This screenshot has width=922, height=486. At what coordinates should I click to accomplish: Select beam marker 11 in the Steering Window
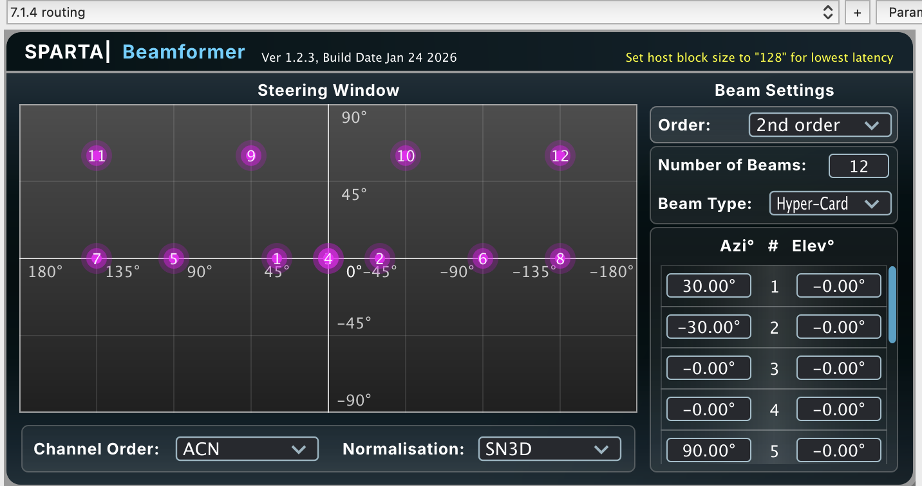[x=97, y=156]
